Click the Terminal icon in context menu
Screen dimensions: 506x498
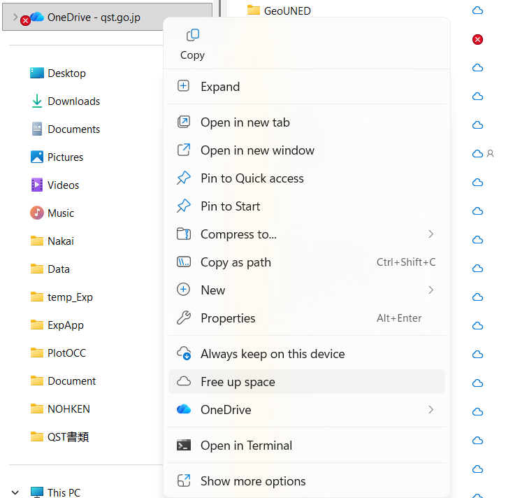(184, 445)
